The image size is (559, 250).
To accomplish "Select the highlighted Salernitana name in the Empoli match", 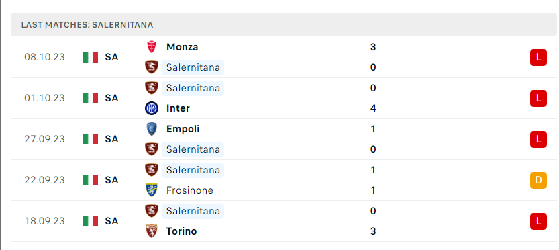I will (193, 149).
